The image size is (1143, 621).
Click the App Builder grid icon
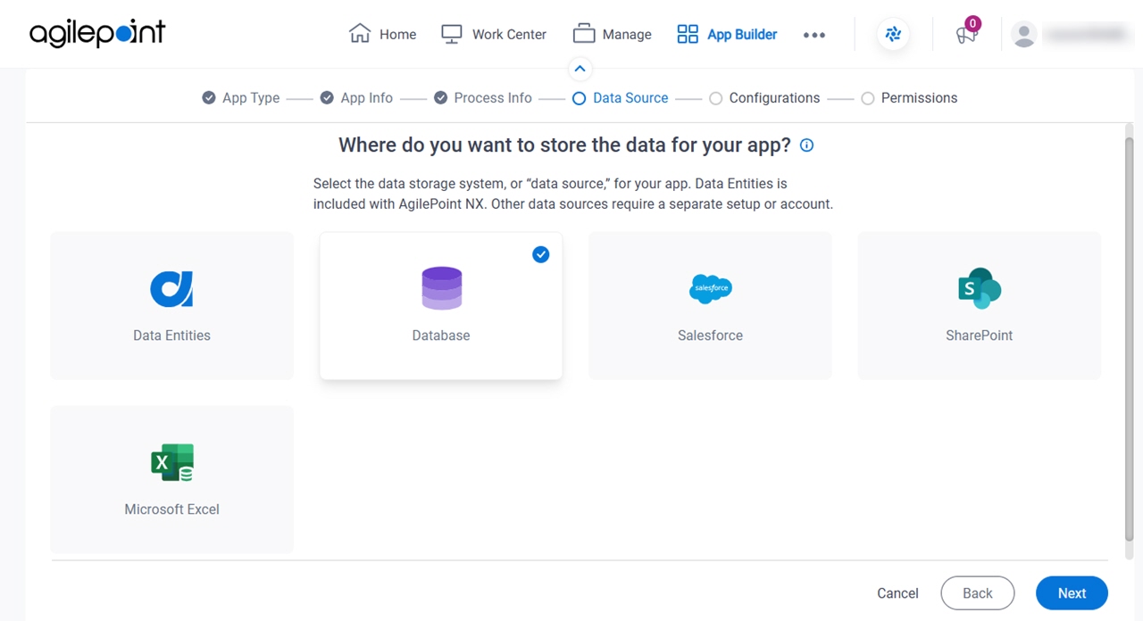(688, 34)
